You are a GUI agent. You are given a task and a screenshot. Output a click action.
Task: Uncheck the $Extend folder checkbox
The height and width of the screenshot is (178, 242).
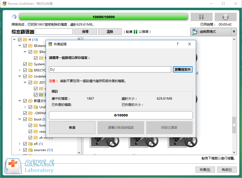tap(25, 46)
